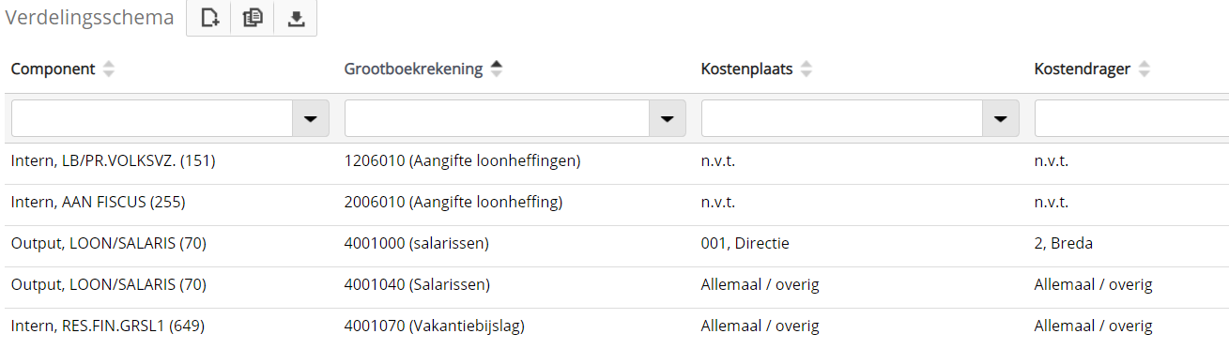Click the 4001040 (Salarissen) row
This screenshot has height=349, width=1229.
[x=614, y=285]
